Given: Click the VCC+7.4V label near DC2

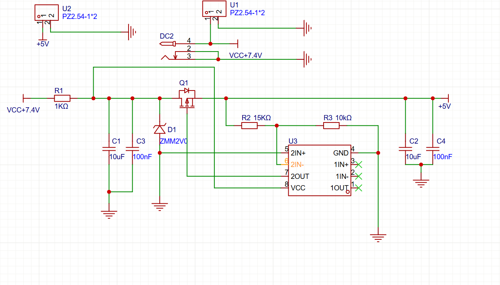Looking at the screenshot, I should coord(246,56).
